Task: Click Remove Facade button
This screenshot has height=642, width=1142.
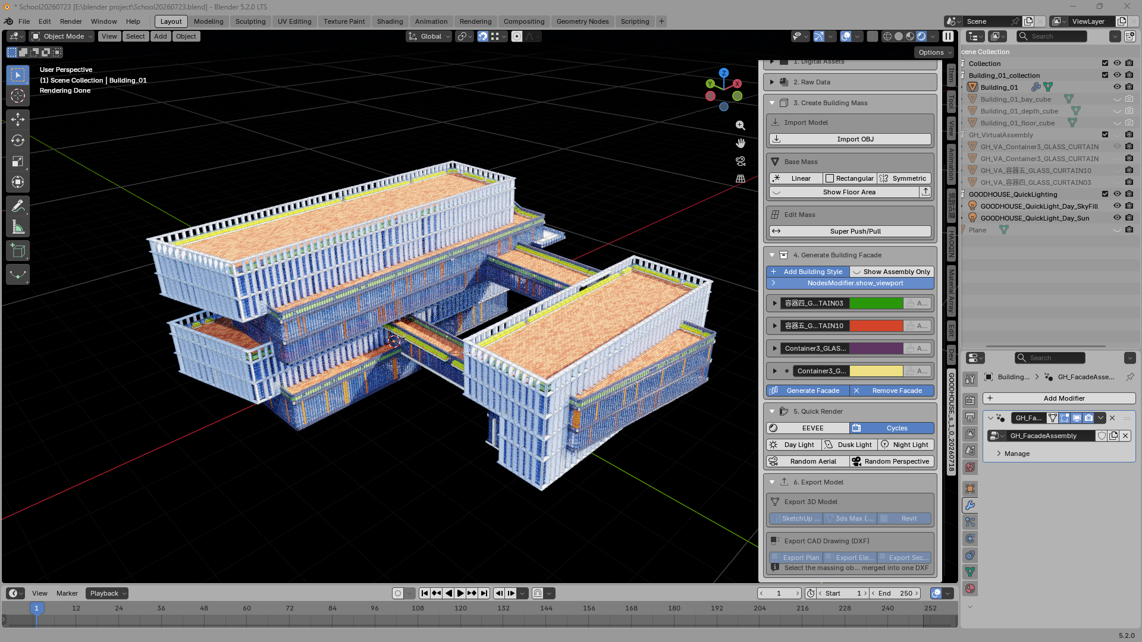Action: (x=892, y=391)
